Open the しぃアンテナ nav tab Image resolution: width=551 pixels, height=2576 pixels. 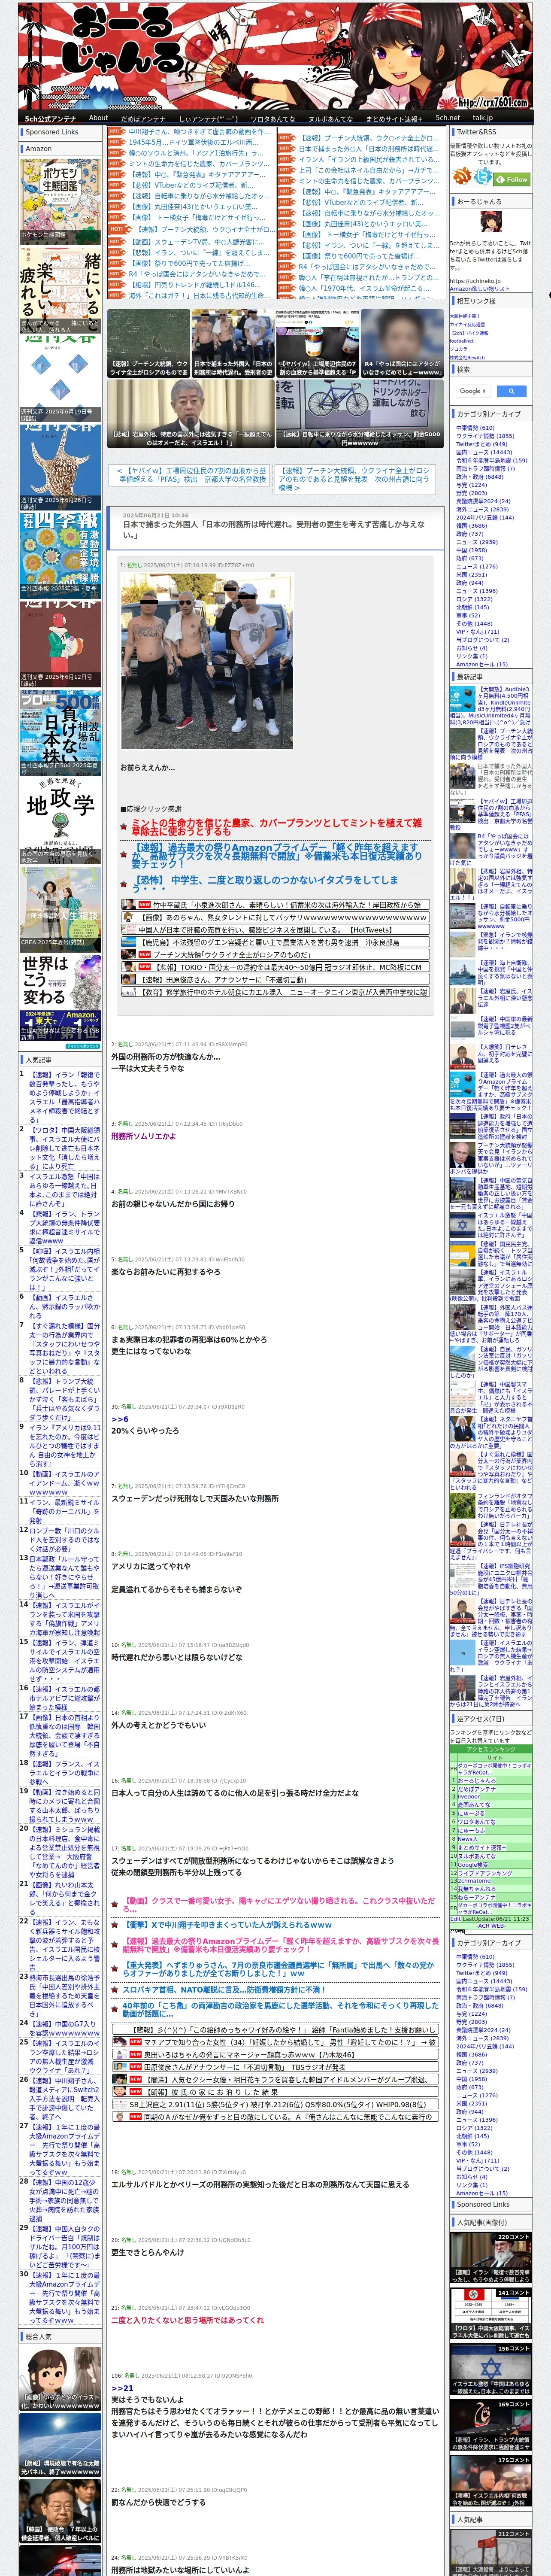(208, 118)
